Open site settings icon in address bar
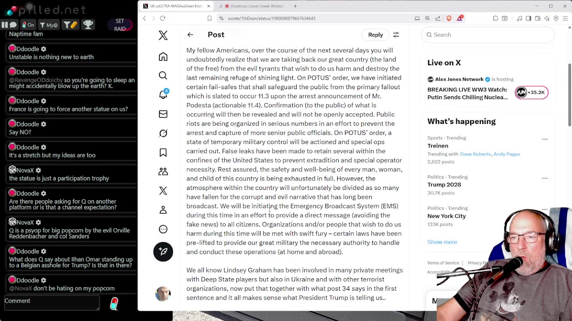 222,18
